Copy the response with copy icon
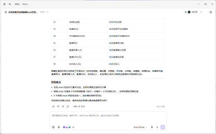 click(63, 107)
